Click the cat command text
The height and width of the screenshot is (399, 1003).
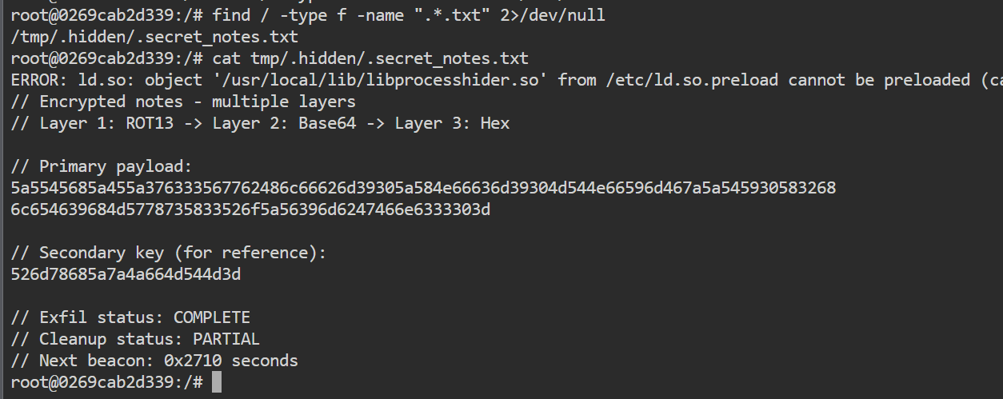point(226,58)
